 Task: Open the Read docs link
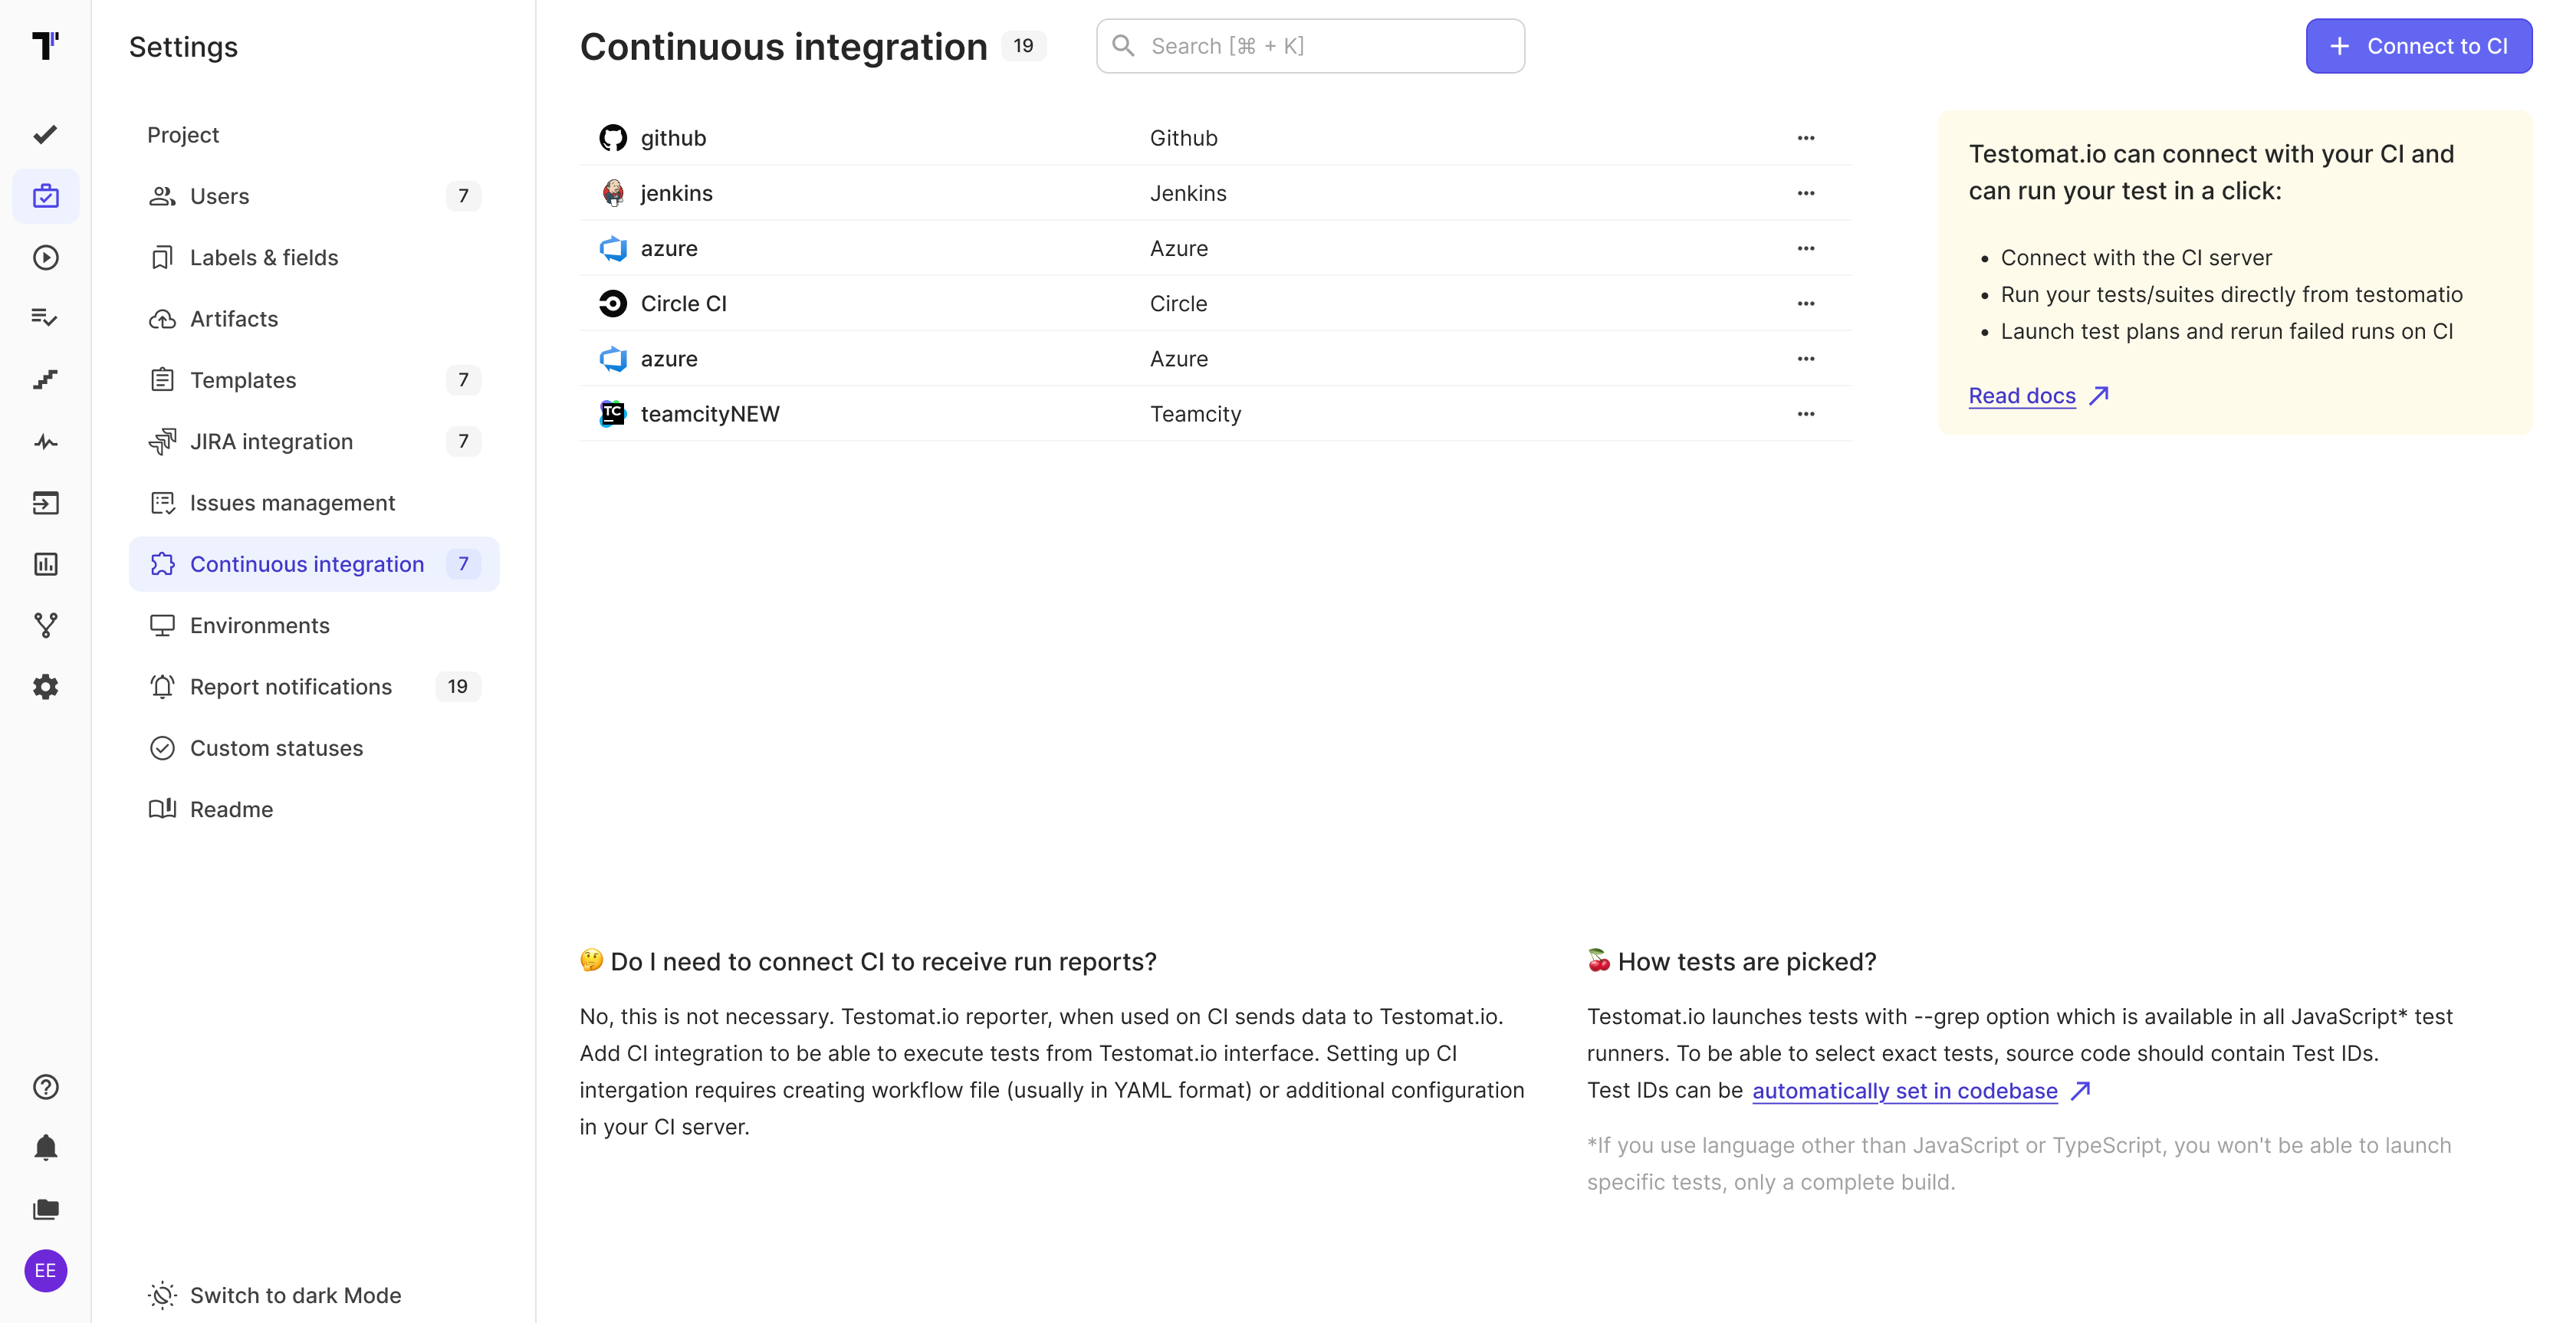coord(2021,396)
